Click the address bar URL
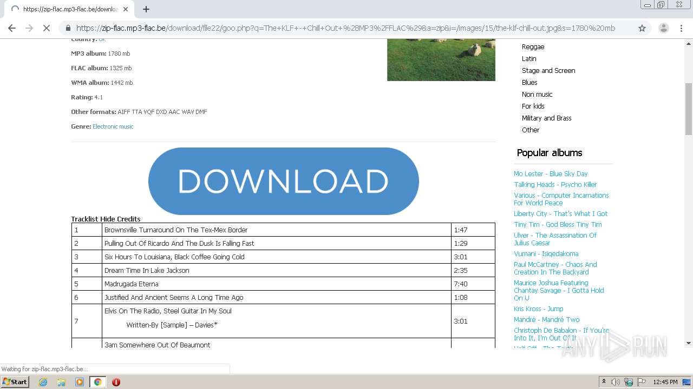 point(345,28)
